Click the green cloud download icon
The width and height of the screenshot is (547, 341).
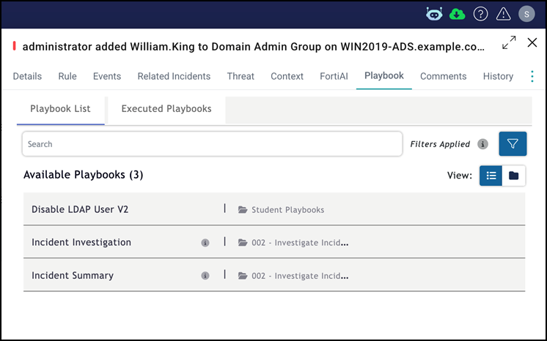[457, 14]
